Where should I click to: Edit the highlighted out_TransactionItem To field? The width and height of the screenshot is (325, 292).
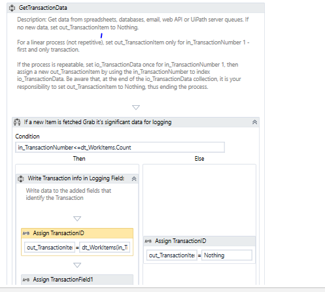[x=50, y=248]
